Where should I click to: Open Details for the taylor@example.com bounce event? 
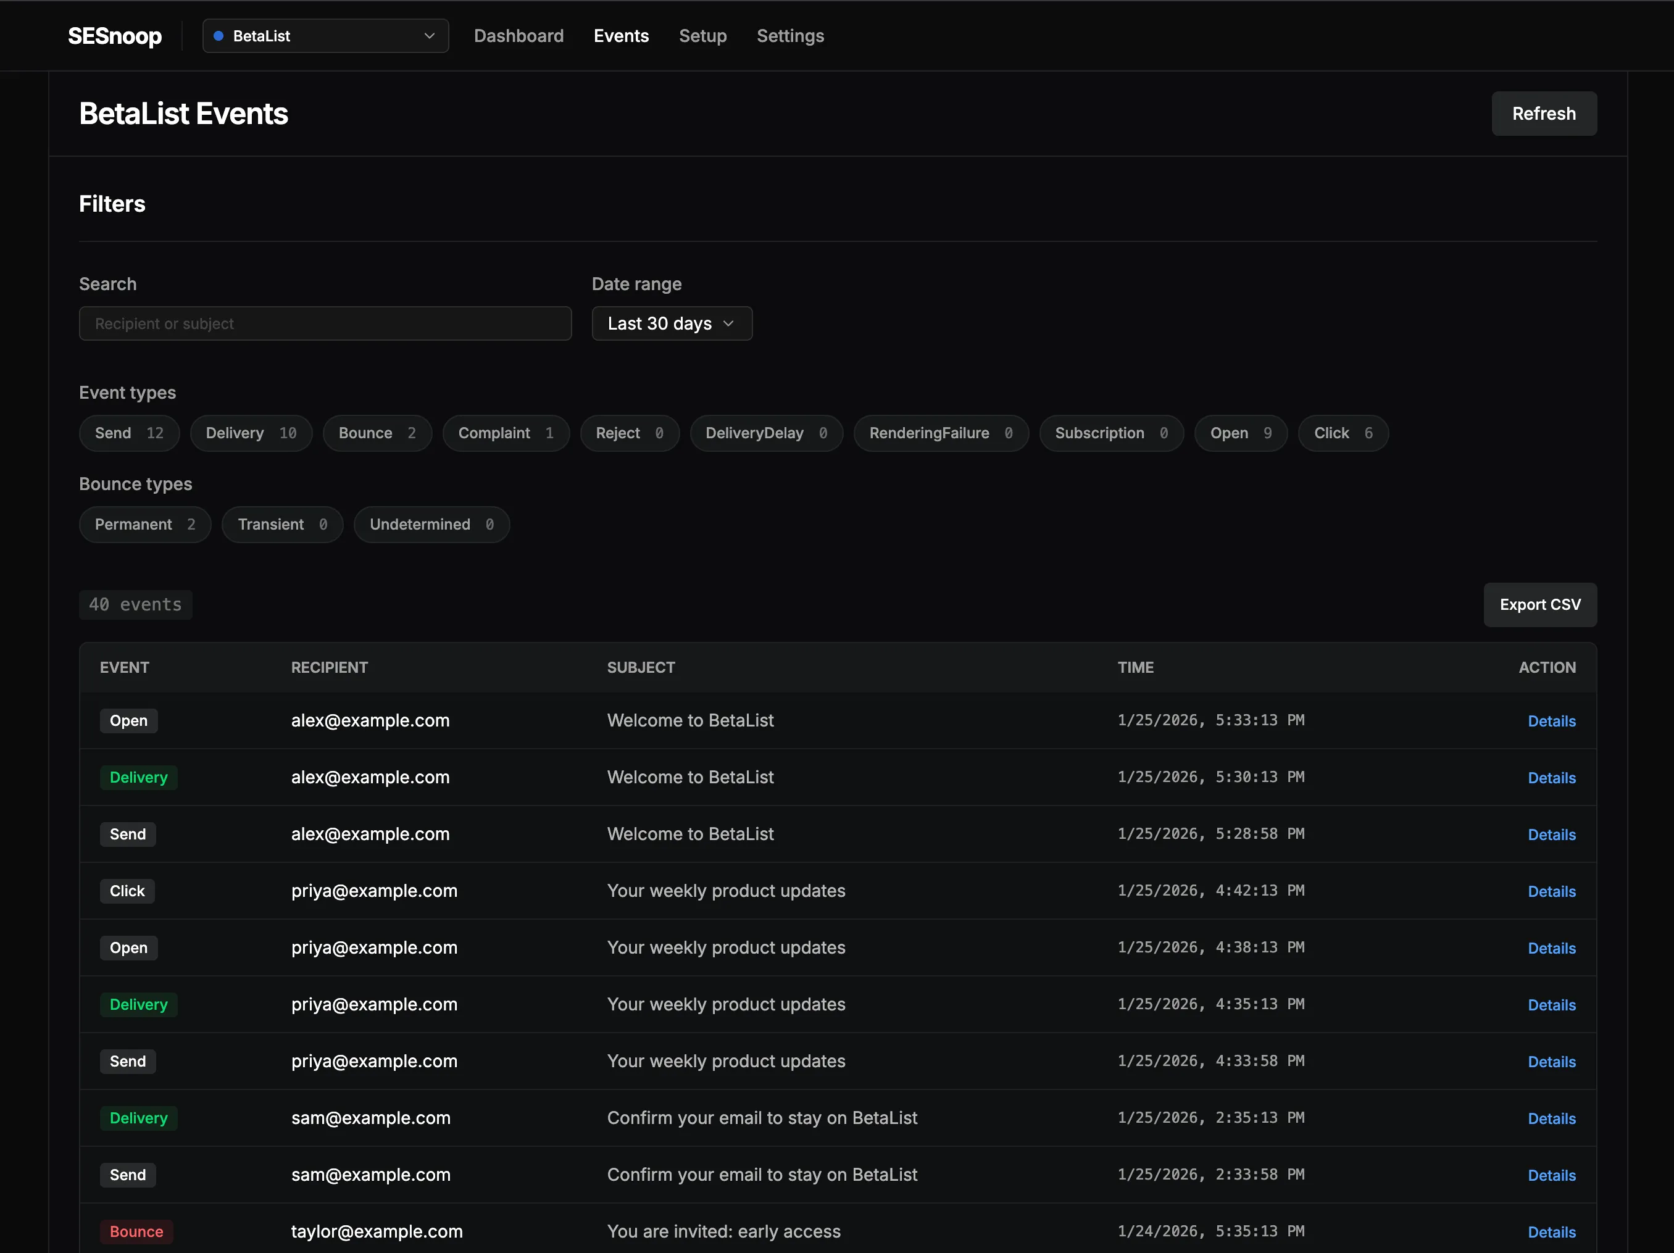(x=1551, y=1231)
